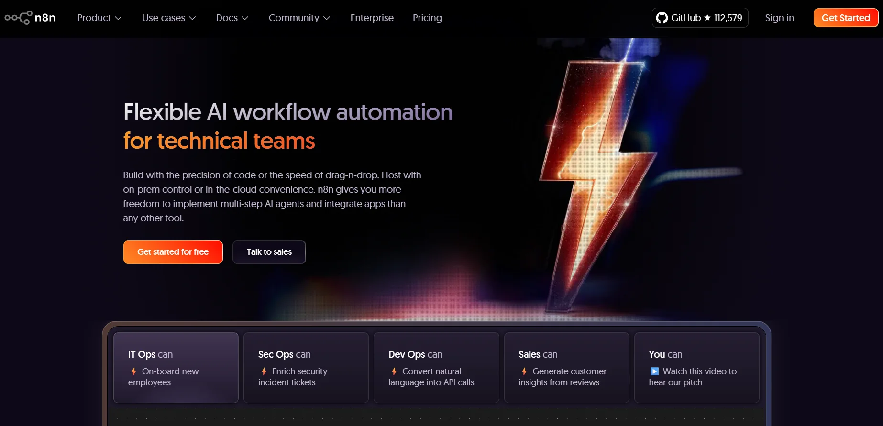Click the bolt icon next to Enrich security
Viewport: 883px width, 426px height.
[x=264, y=371]
